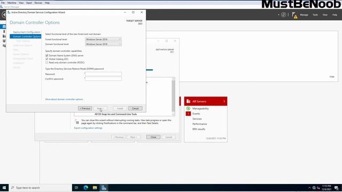Viewport: 342px width, 192px height.
Task: Open the VirtualBox Devices menu
Action: pos(38,3)
